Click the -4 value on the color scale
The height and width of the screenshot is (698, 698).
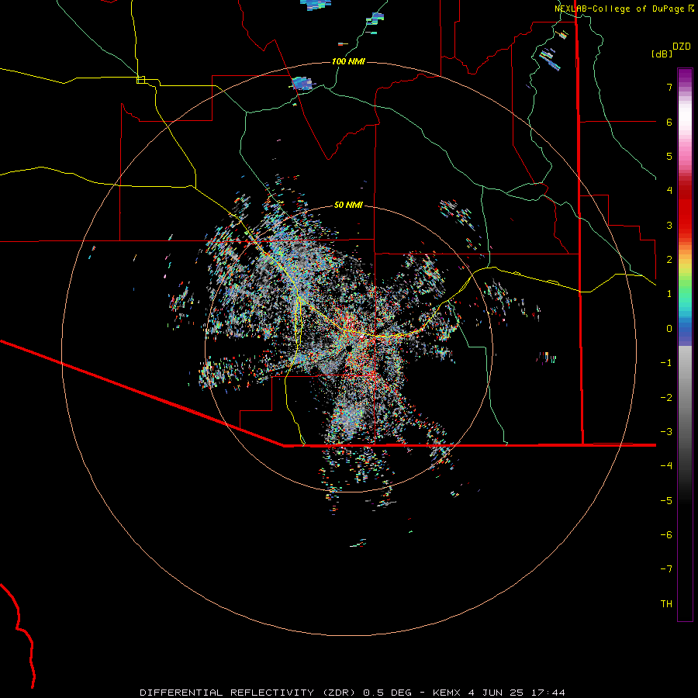click(666, 465)
